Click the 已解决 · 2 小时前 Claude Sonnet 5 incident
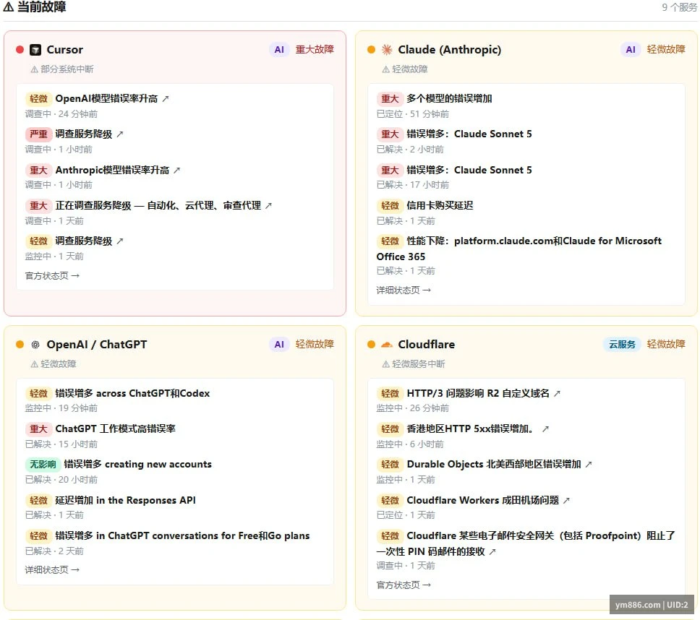Image resolution: width=700 pixels, height=620 pixels. pyautogui.click(x=469, y=134)
